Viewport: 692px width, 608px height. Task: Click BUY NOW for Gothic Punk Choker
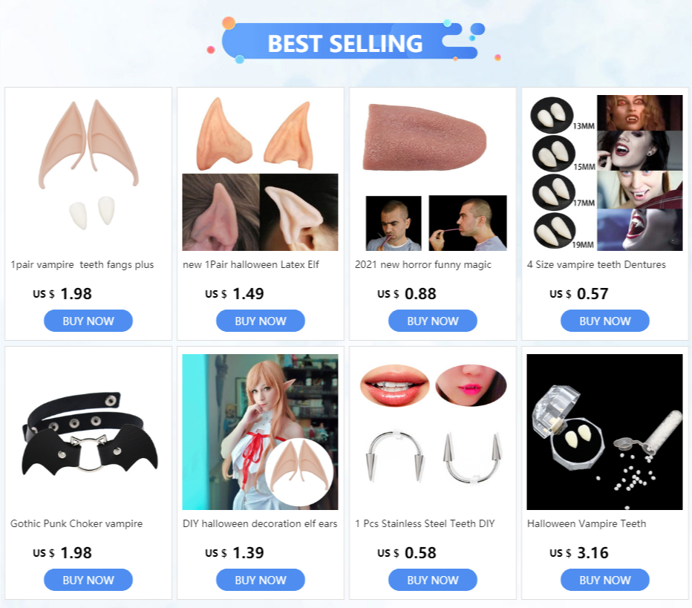pos(88,580)
